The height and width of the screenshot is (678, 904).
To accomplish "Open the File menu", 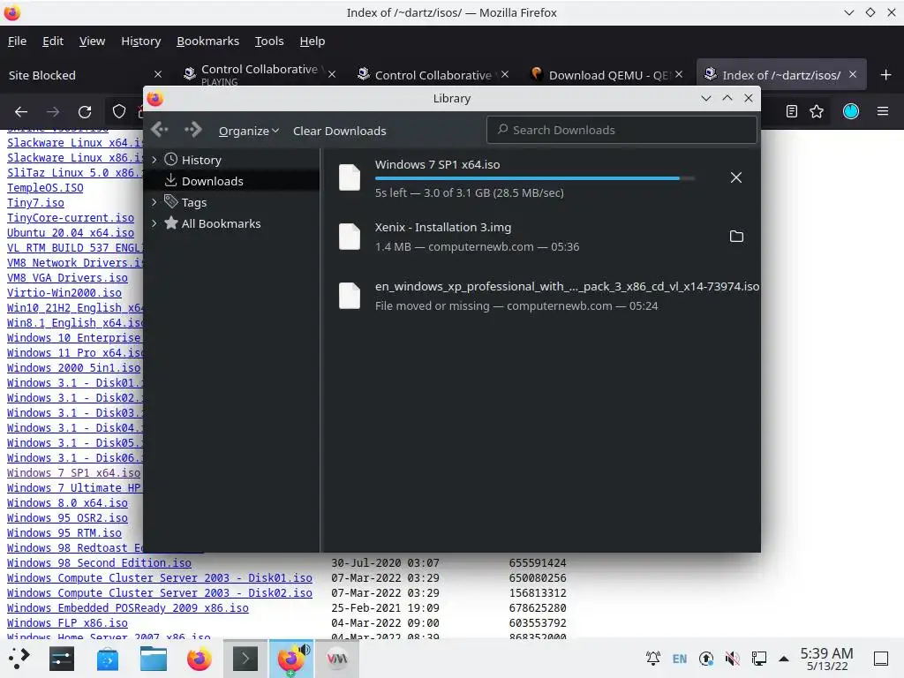I will coord(17,41).
